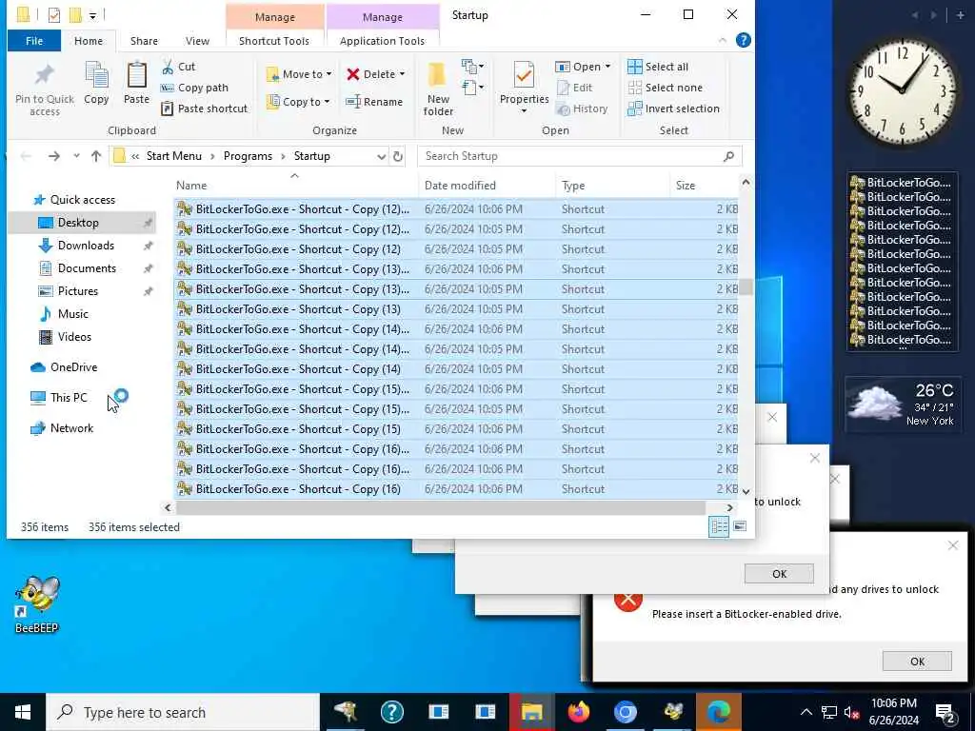Open recent locations dropdown arrow
This screenshot has width=975, height=731.
click(x=76, y=156)
